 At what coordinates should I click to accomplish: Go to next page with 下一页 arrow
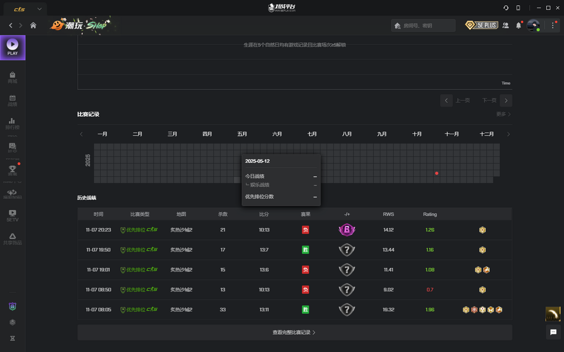pos(506,100)
